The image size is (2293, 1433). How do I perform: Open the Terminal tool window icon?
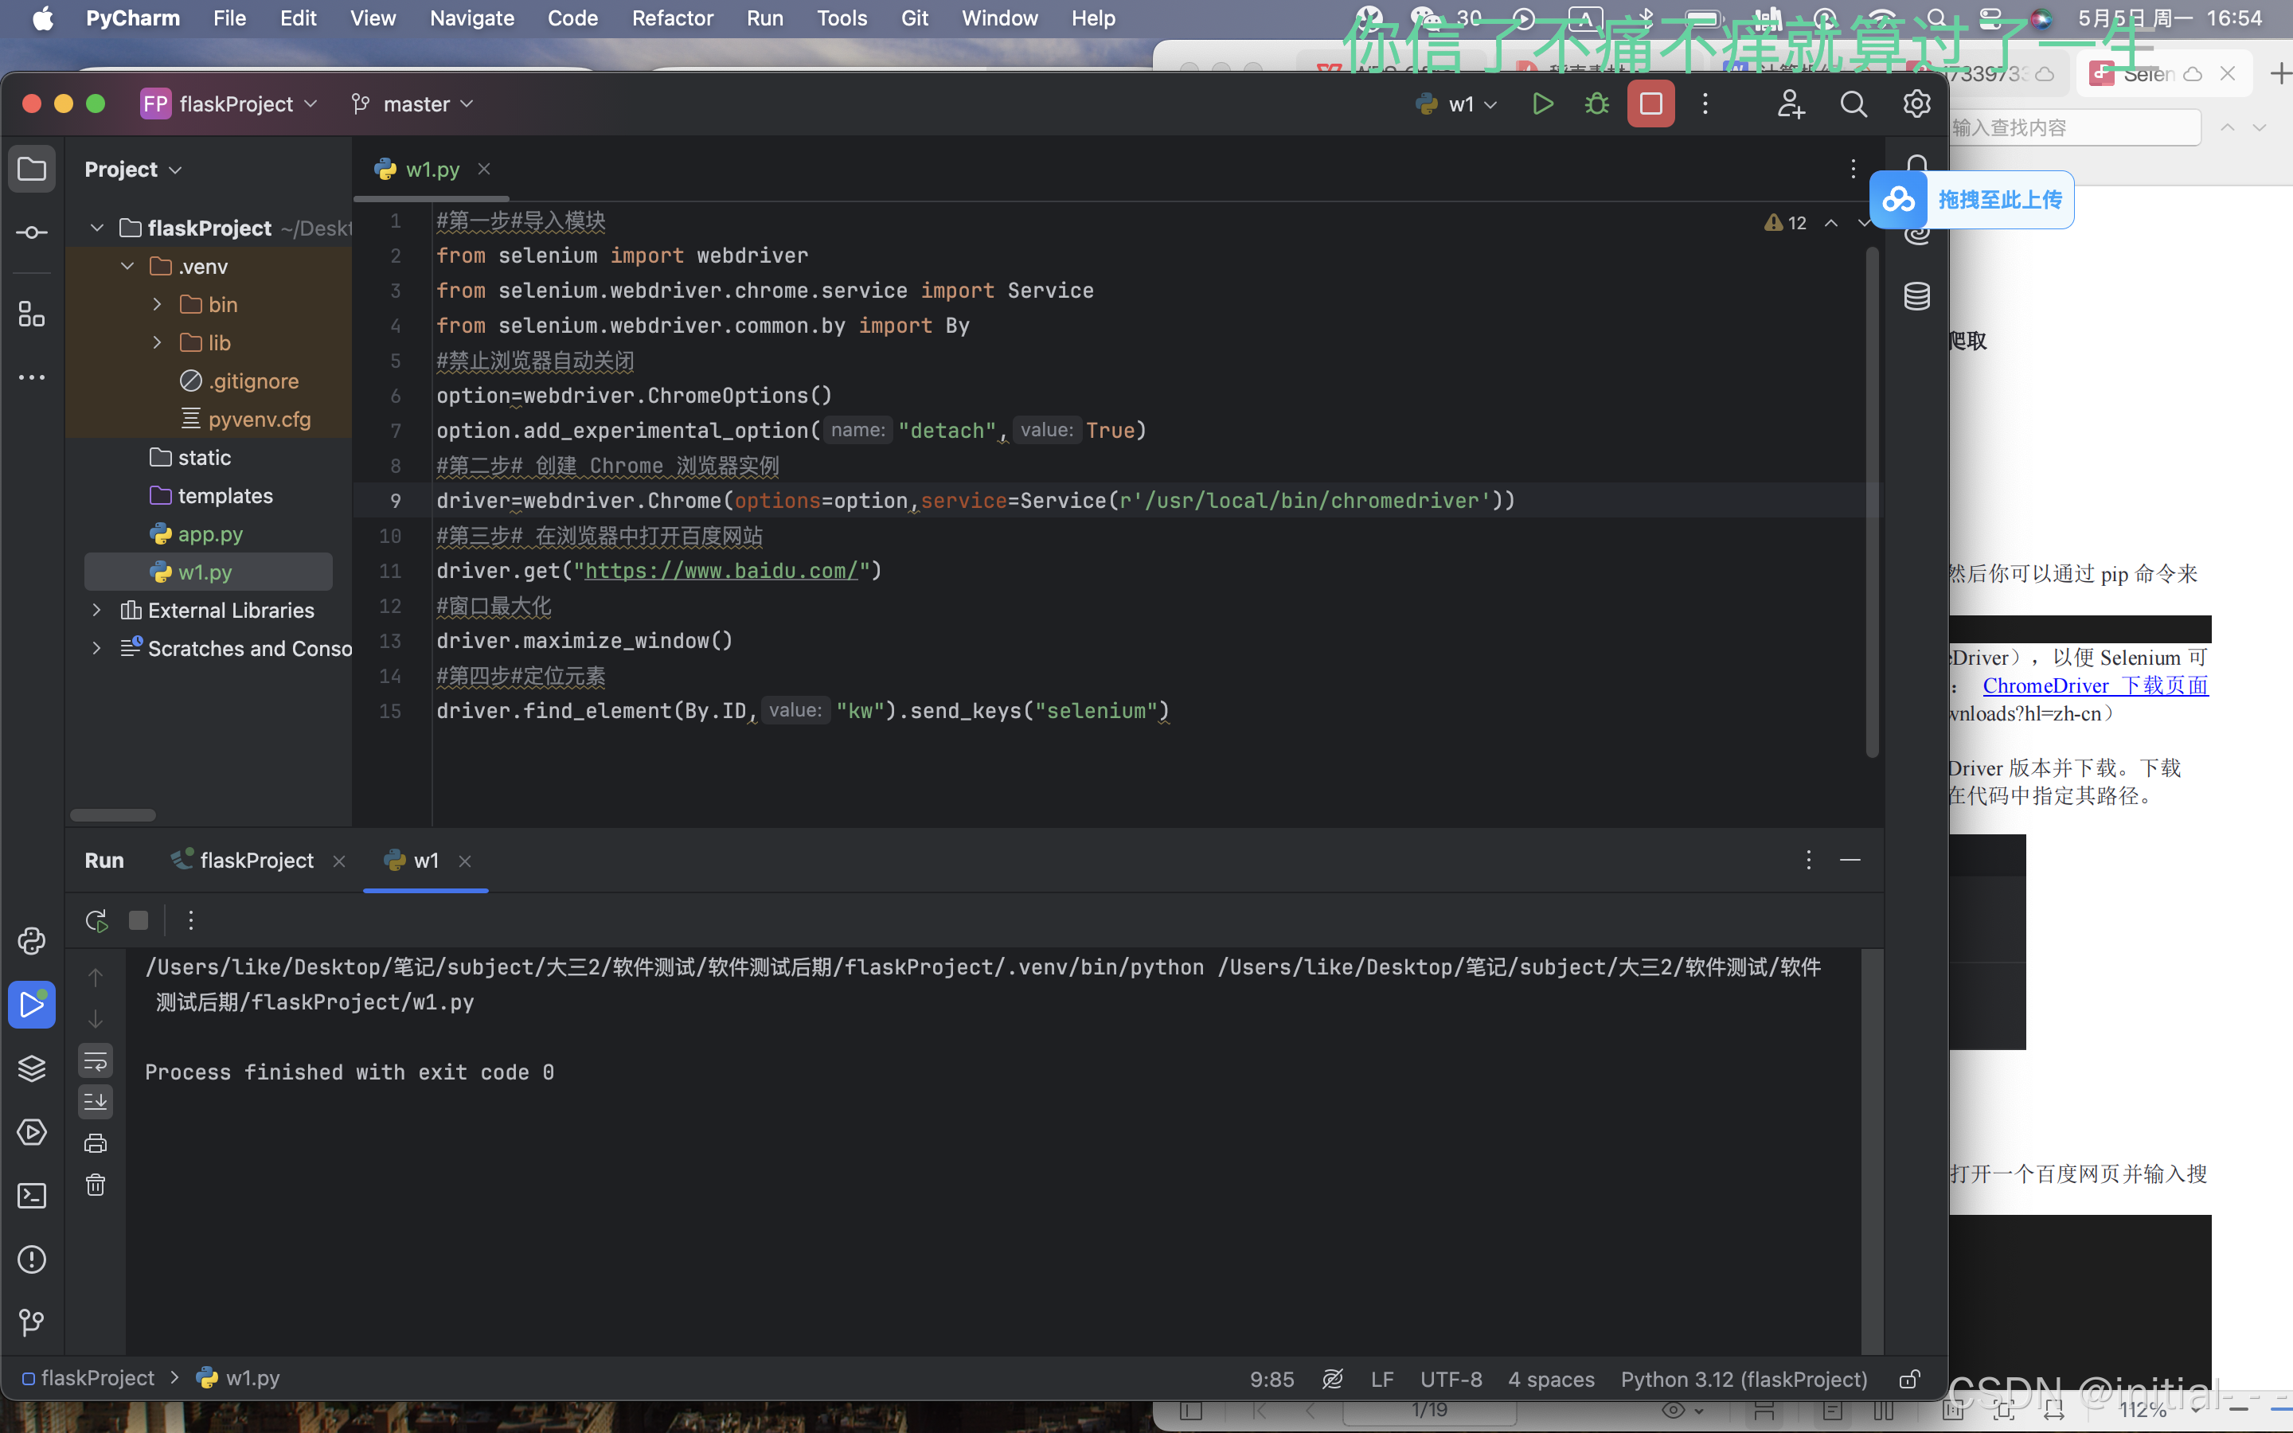[31, 1196]
